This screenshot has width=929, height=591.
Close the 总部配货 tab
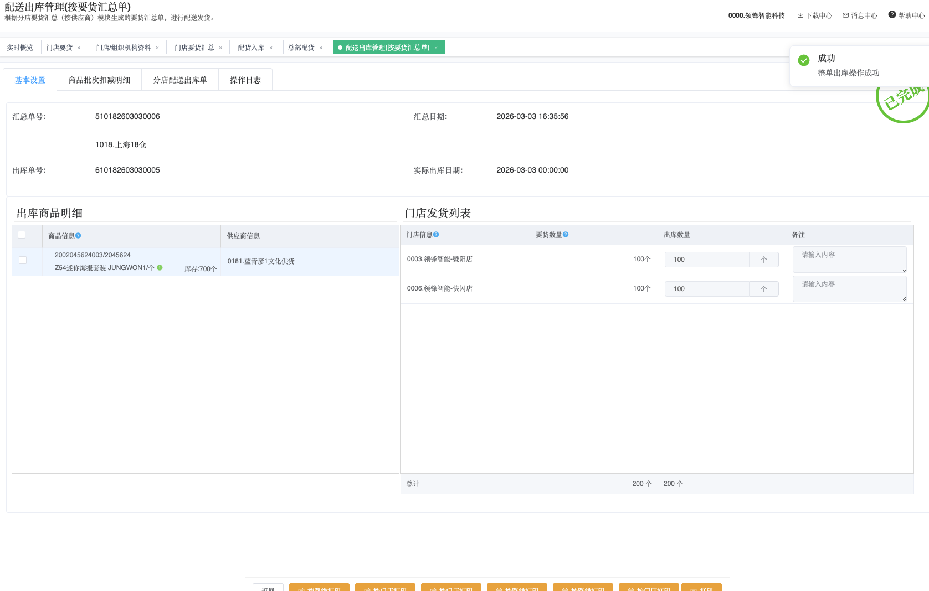point(321,48)
